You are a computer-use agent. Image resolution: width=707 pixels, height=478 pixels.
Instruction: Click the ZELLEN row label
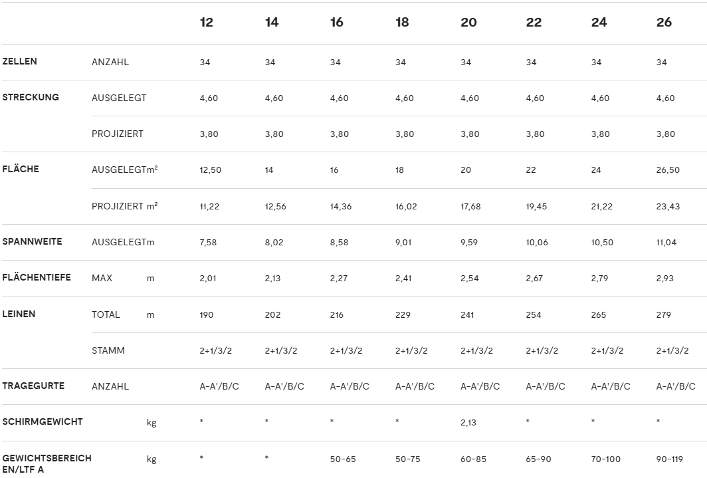click(20, 61)
